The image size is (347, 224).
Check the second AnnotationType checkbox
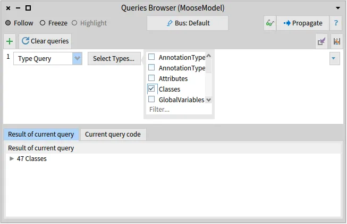pyautogui.click(x=151, y=67)
